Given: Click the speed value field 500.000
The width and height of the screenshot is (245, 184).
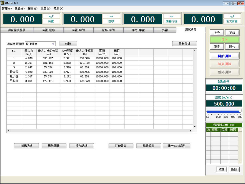Looking at the screenshot, I should 224,104.
